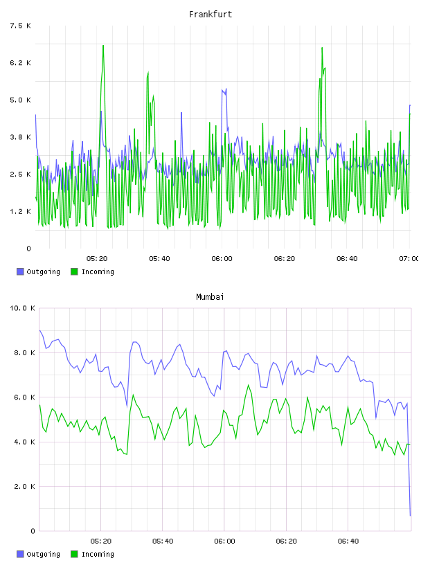
Task: Click Mumbai's green Incoming legend swatch
Action: (x=74, y=554)
